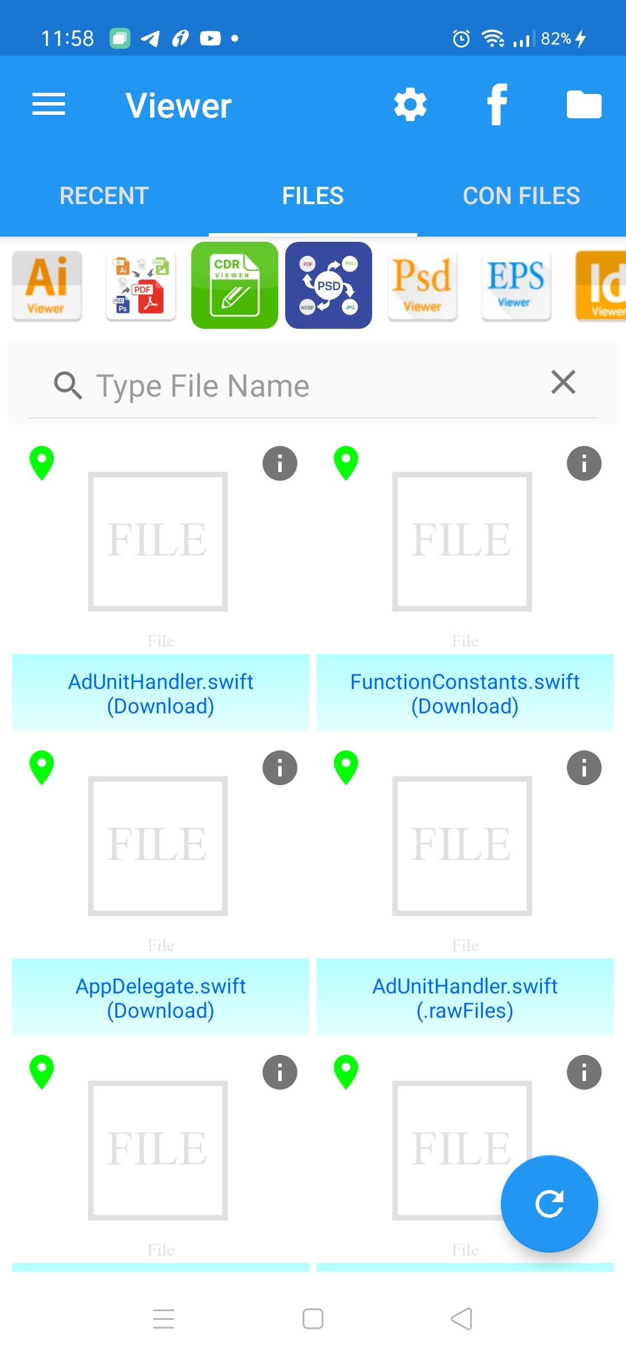Open settings via the gear icon
Viewport: 626px width, 1357px height.
(x=410, y=105)
